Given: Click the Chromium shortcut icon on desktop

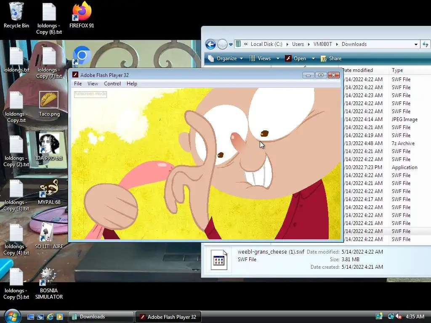Looking at the screenshot, I should 82,56.
